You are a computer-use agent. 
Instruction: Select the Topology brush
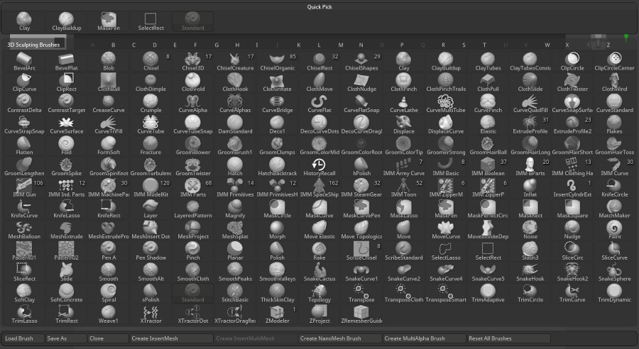click(319, 293)
